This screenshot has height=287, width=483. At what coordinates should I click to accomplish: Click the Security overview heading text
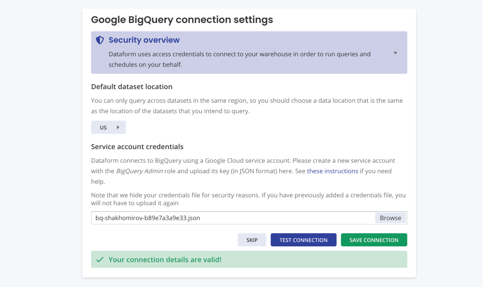click(x=144, y=40)
